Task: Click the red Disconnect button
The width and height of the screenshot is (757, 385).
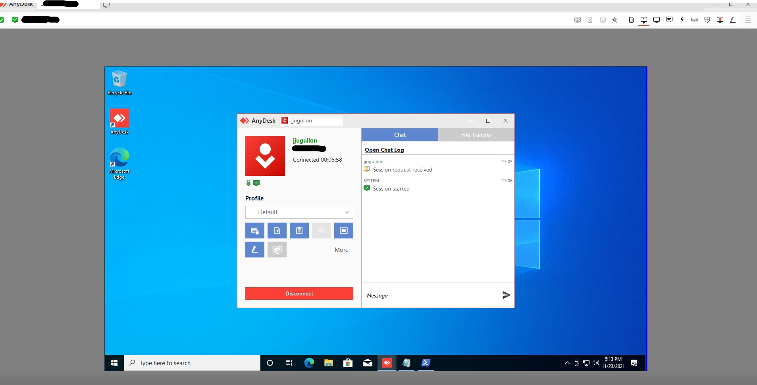Action: click(x=299, y=294)
